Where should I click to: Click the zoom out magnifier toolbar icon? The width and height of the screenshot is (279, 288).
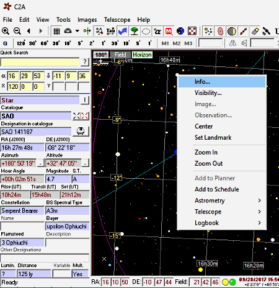(17, 31)
